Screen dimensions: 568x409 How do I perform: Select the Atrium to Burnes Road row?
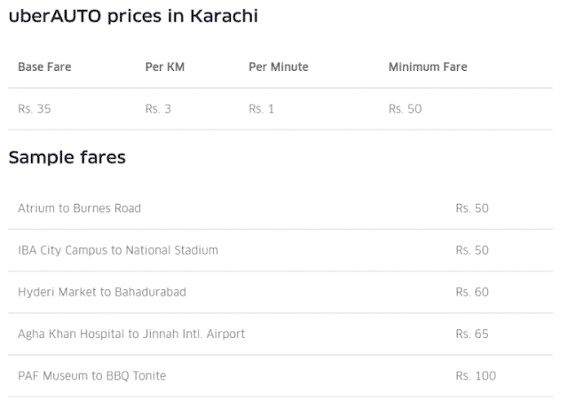coord(280,208)
